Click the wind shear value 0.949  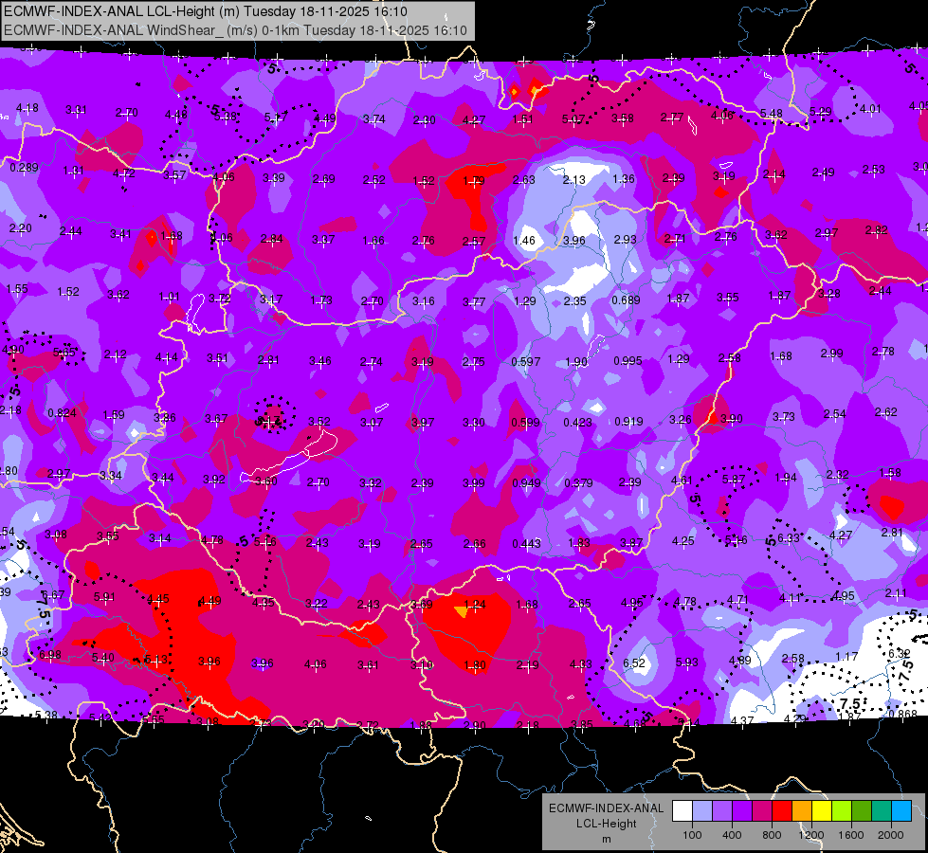[x=526, y=483]
